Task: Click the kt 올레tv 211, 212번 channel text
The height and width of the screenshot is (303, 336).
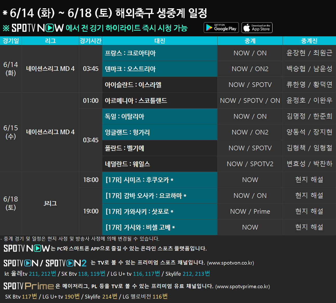Action: [x=30, y=273]
